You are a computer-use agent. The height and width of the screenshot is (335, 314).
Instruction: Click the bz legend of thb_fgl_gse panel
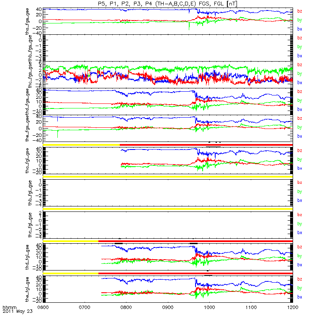click(x=300, y=183)
